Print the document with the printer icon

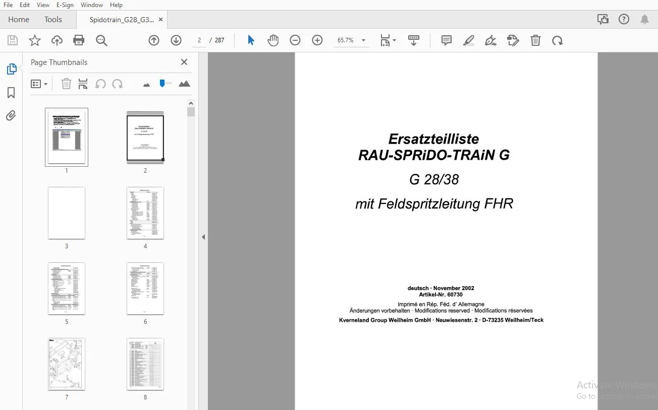click(79, 40)
